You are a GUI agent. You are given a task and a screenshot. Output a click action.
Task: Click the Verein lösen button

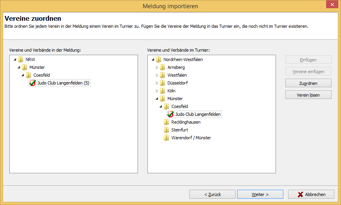pyautogui.click(x=308, y=95)
